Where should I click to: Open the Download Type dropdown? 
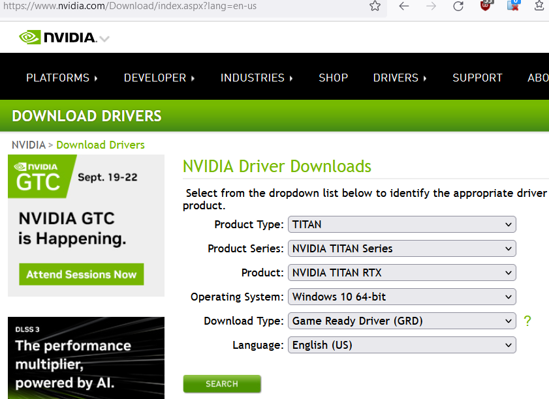tap(402, 321)
